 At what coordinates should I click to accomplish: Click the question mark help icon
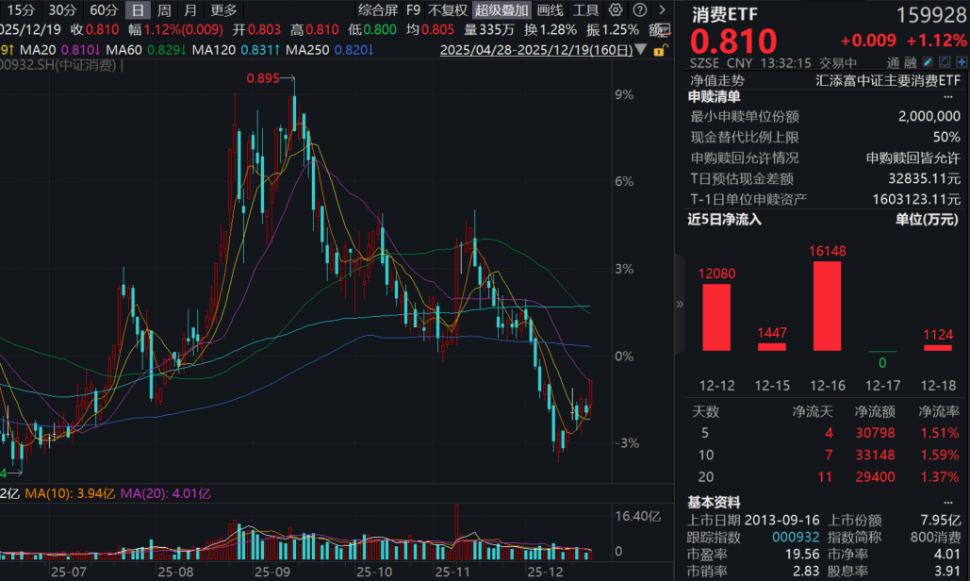[640, 9]
